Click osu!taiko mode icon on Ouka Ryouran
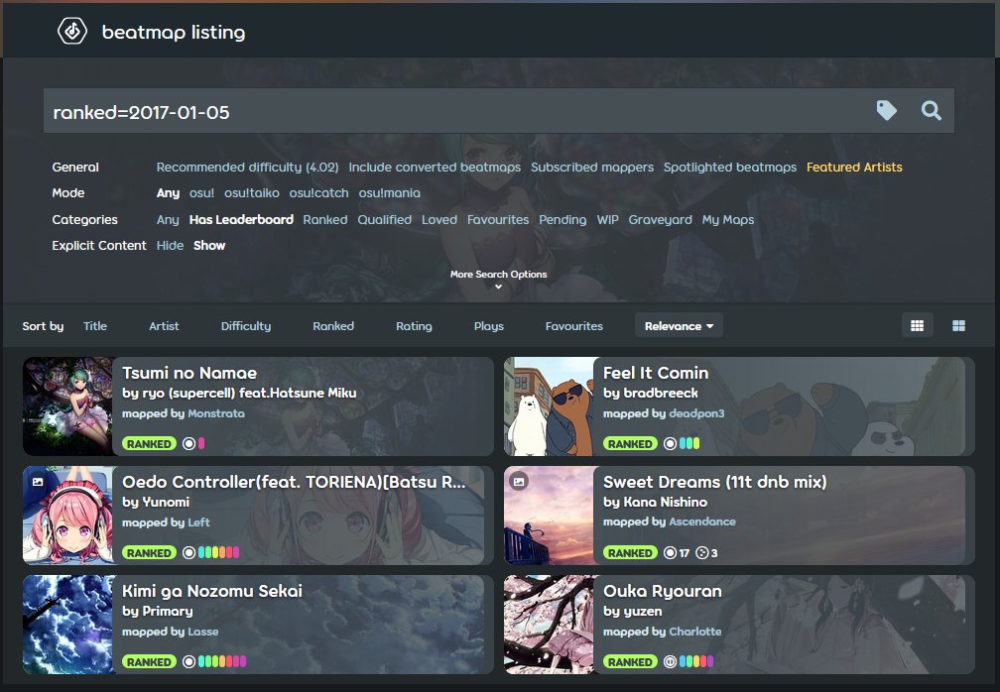Image resolution: width=1000 pixels, height=692 pixels. tap(670, 661)
